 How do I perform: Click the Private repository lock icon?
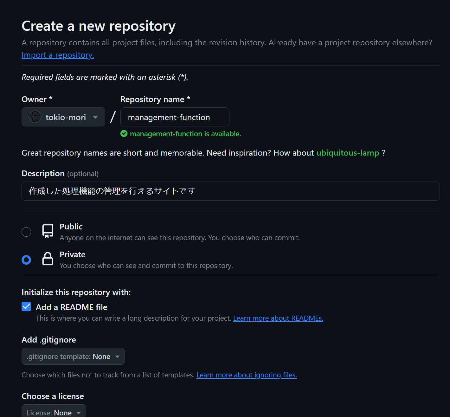tap(47, 259)
